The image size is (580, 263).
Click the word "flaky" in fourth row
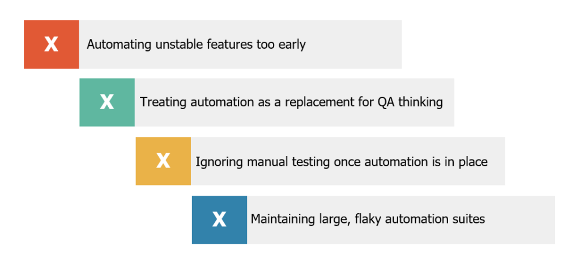[x=369, y=219]
